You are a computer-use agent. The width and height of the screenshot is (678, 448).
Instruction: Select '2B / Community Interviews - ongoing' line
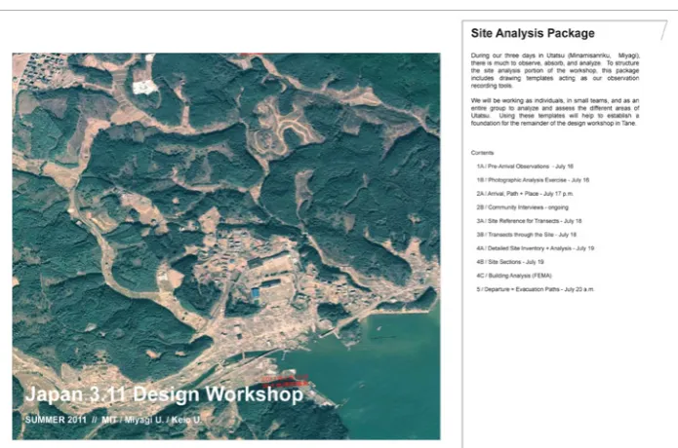coord(522,207)
